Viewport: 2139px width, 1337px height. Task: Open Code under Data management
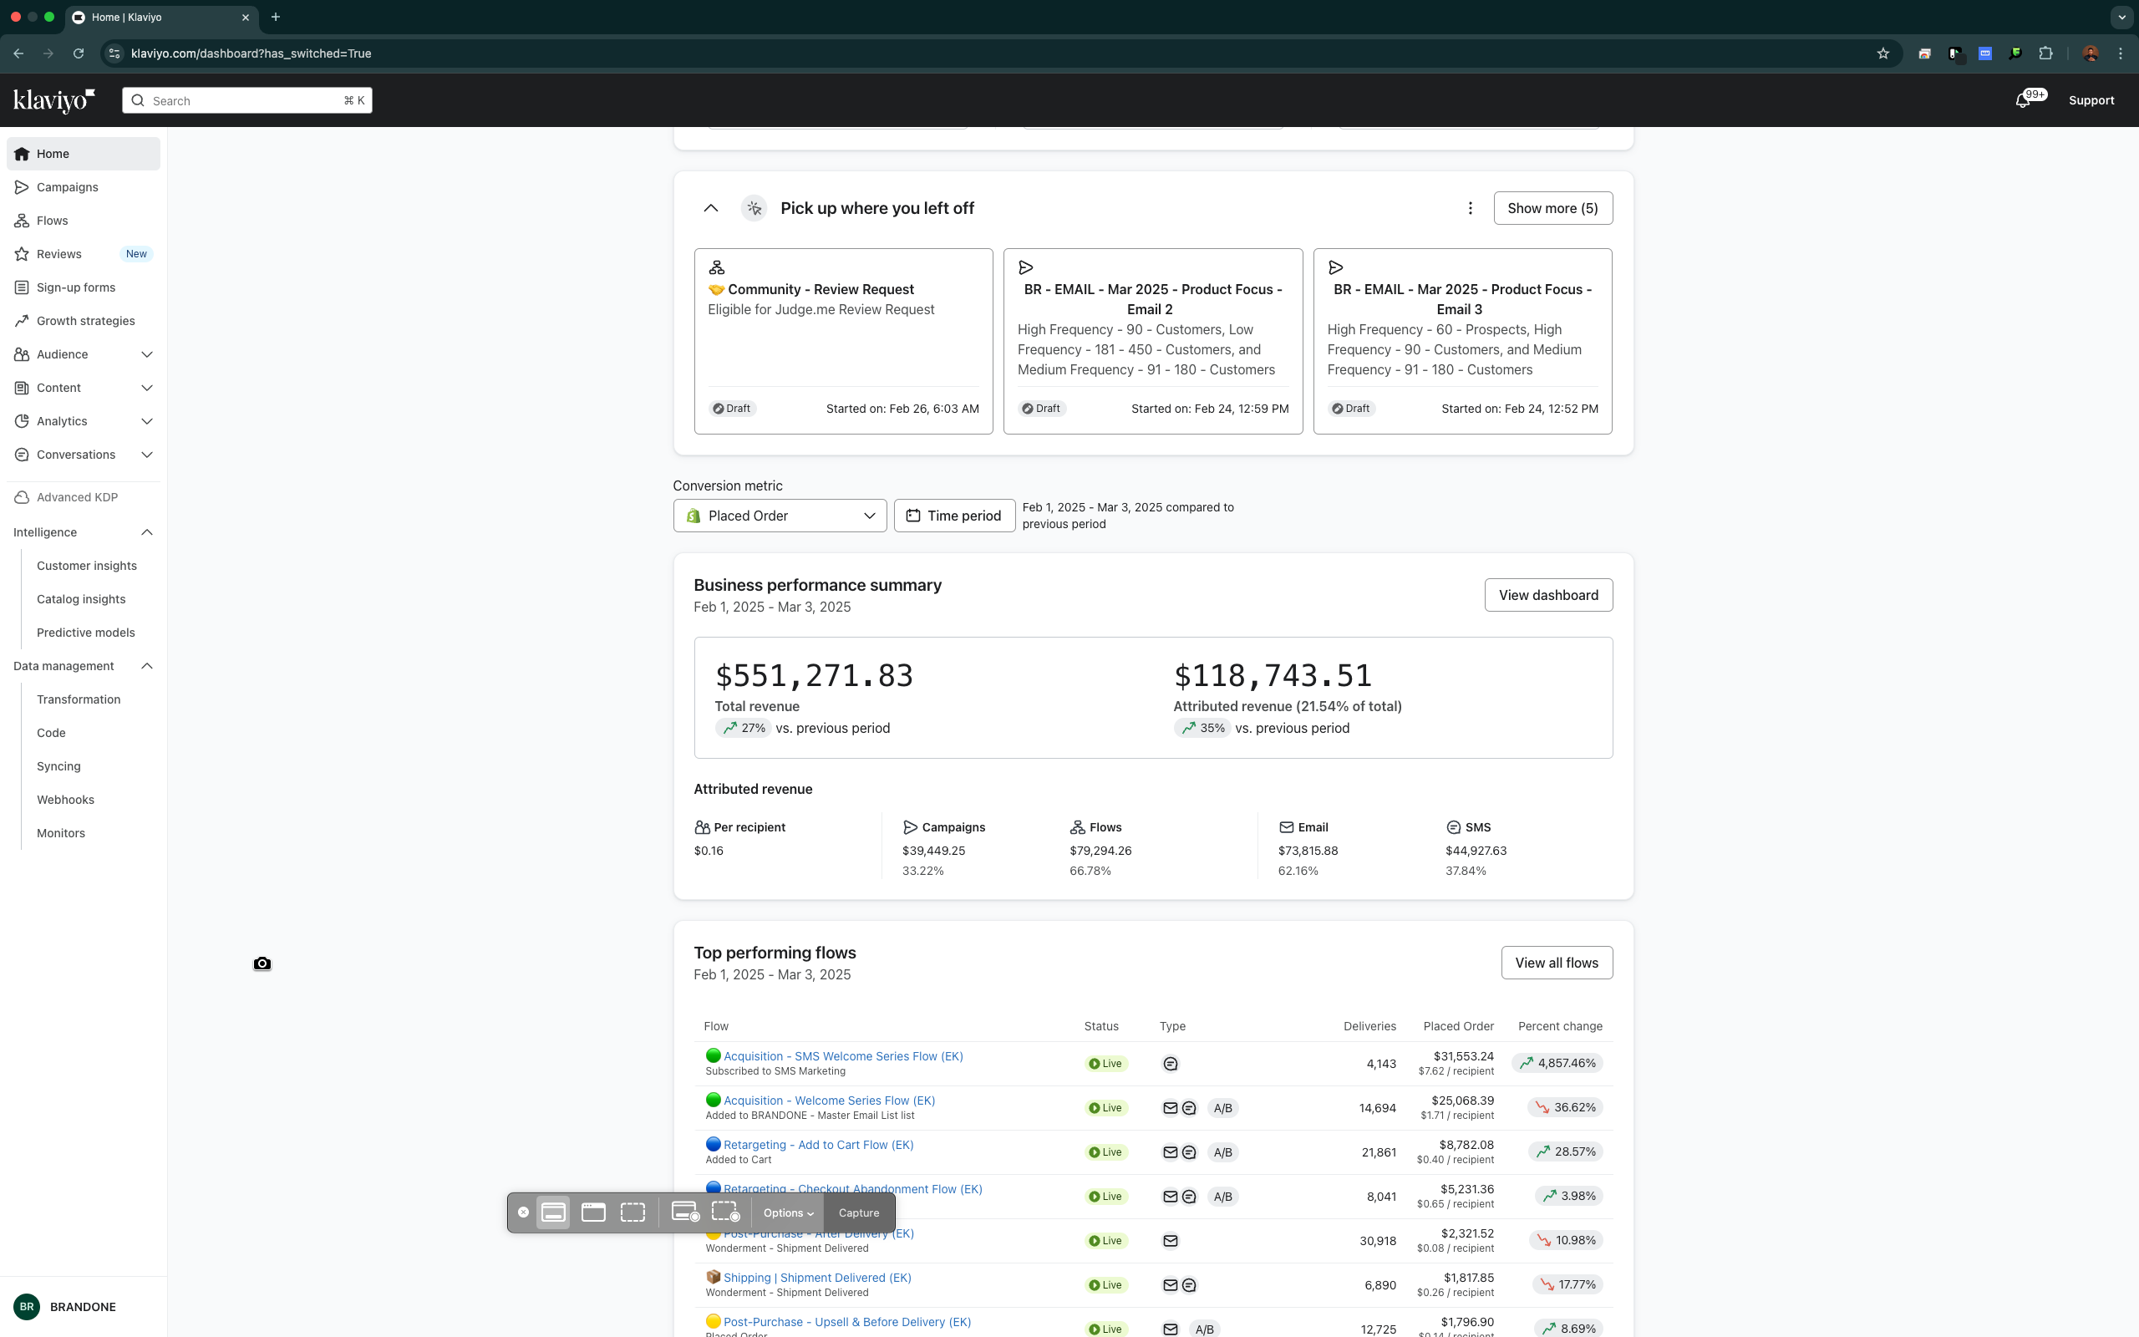(51, 733)
